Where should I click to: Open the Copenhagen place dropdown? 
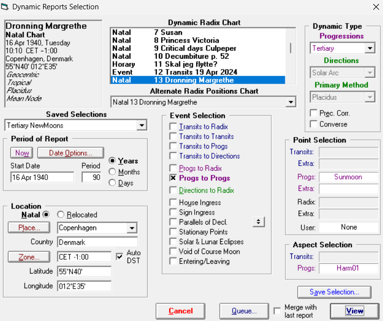(x=132, y=228)
